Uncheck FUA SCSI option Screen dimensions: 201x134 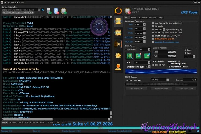point(160,65)
